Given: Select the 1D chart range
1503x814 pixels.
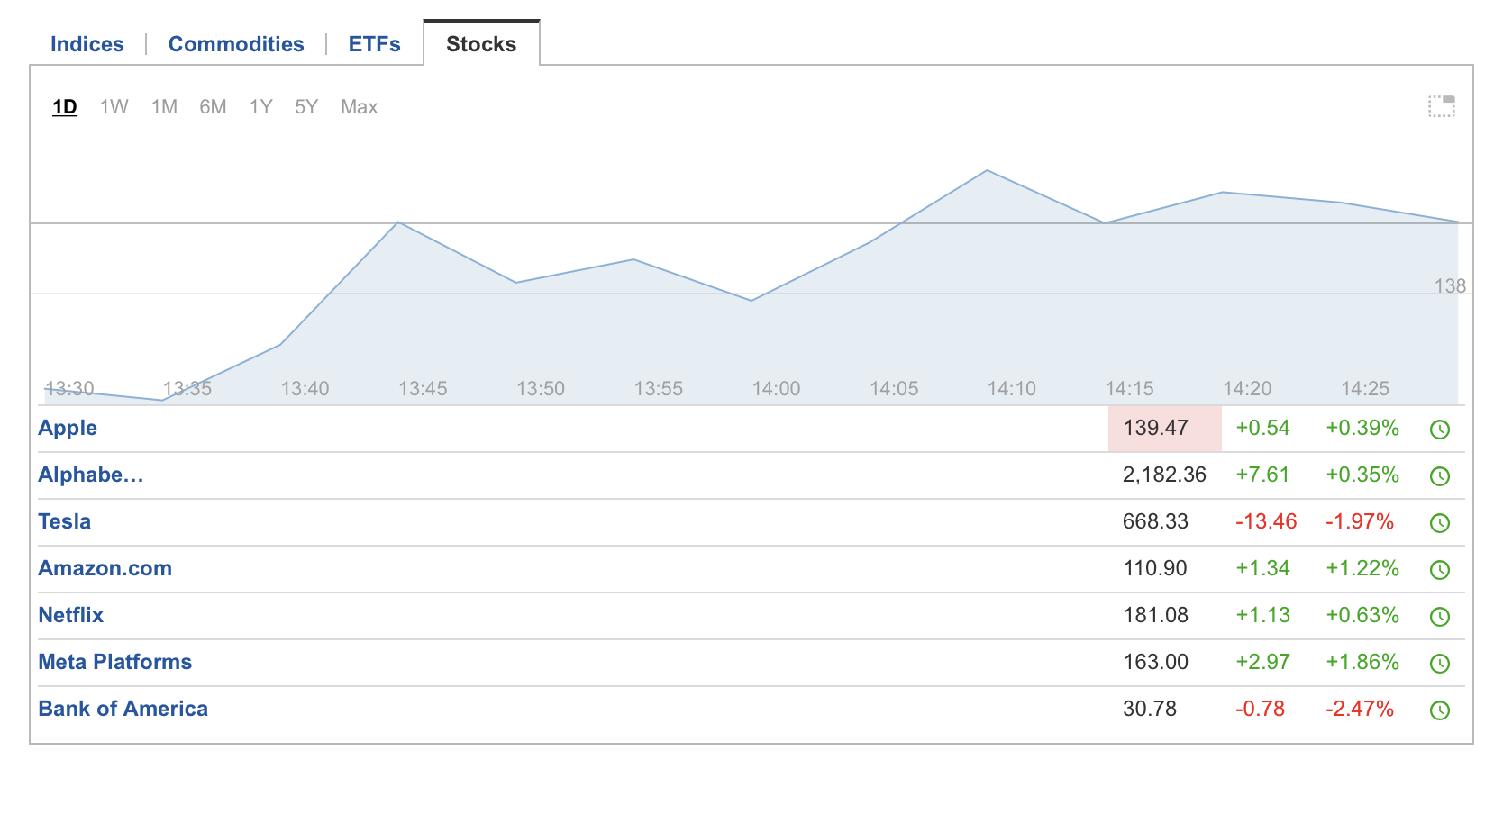Looking at the screenshot, I should [65, 107].
